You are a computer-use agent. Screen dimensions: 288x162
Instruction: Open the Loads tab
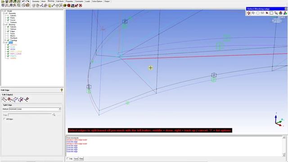[88, 1]
